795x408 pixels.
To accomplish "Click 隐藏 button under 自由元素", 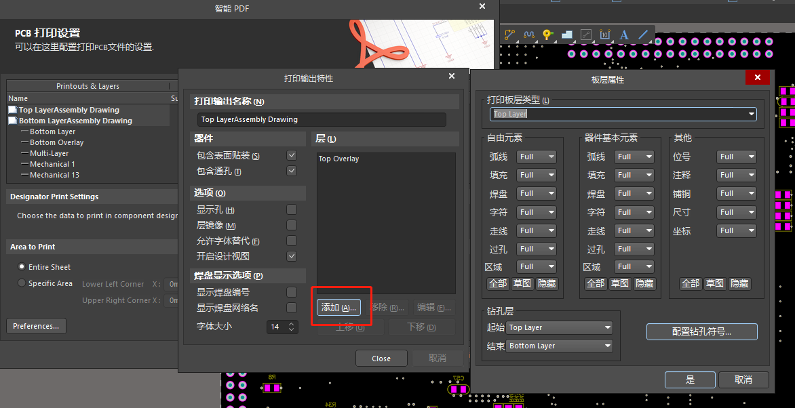I will click(547, 283).
